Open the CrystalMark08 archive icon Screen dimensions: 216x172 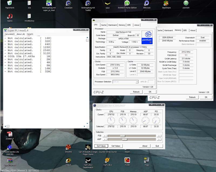pos(10,160)
